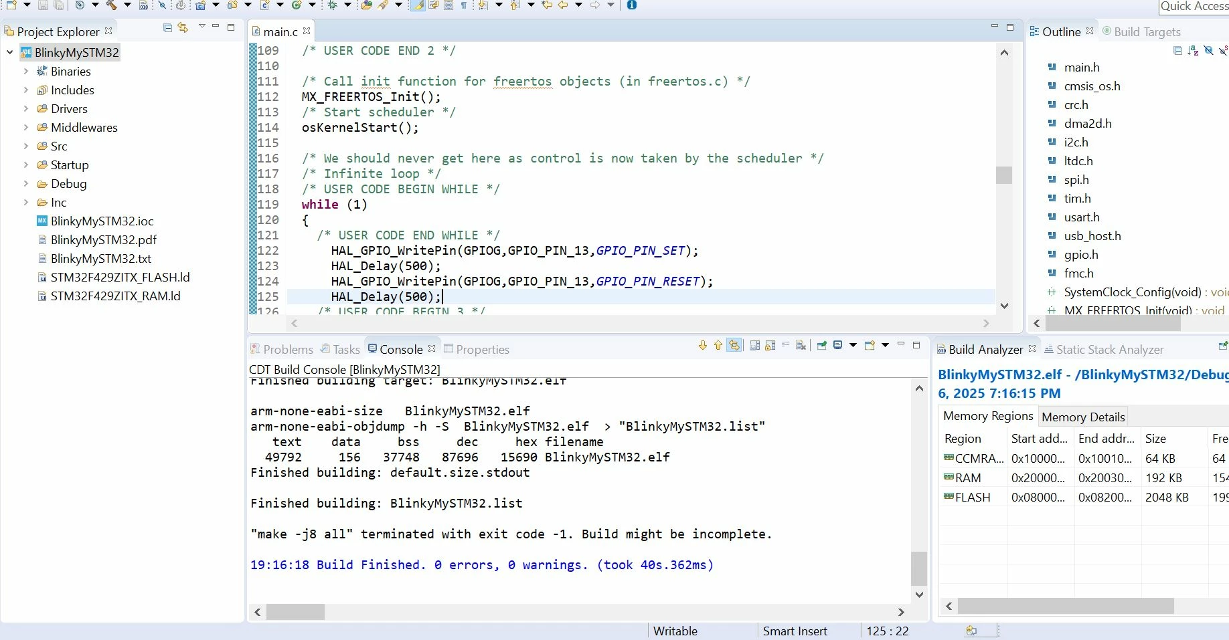Image resolution: width=1229 pixels, height=640 pixels.
Task: Click Collapse All in Project Explorer
Action: (167, 27)
